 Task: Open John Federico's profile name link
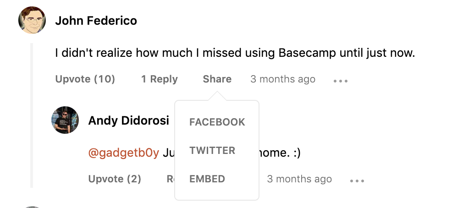(x=96, y=21)
